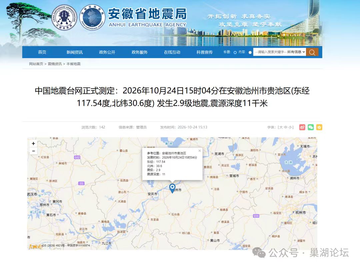Add page to favorites with star icon
360x267 pixels.
[x=319, y=127]
